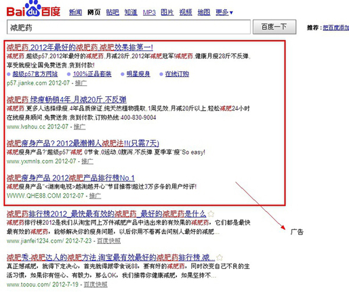Open result 减肥药排行榜2012 最快最有效的减肥药
Viewport: 349px width, 292px height.
[106, 214]
